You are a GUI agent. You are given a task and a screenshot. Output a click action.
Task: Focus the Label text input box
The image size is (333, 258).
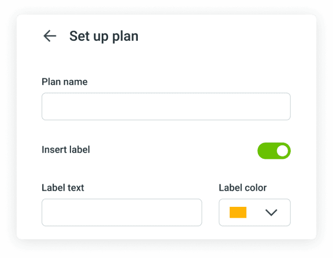coord(122,213)
